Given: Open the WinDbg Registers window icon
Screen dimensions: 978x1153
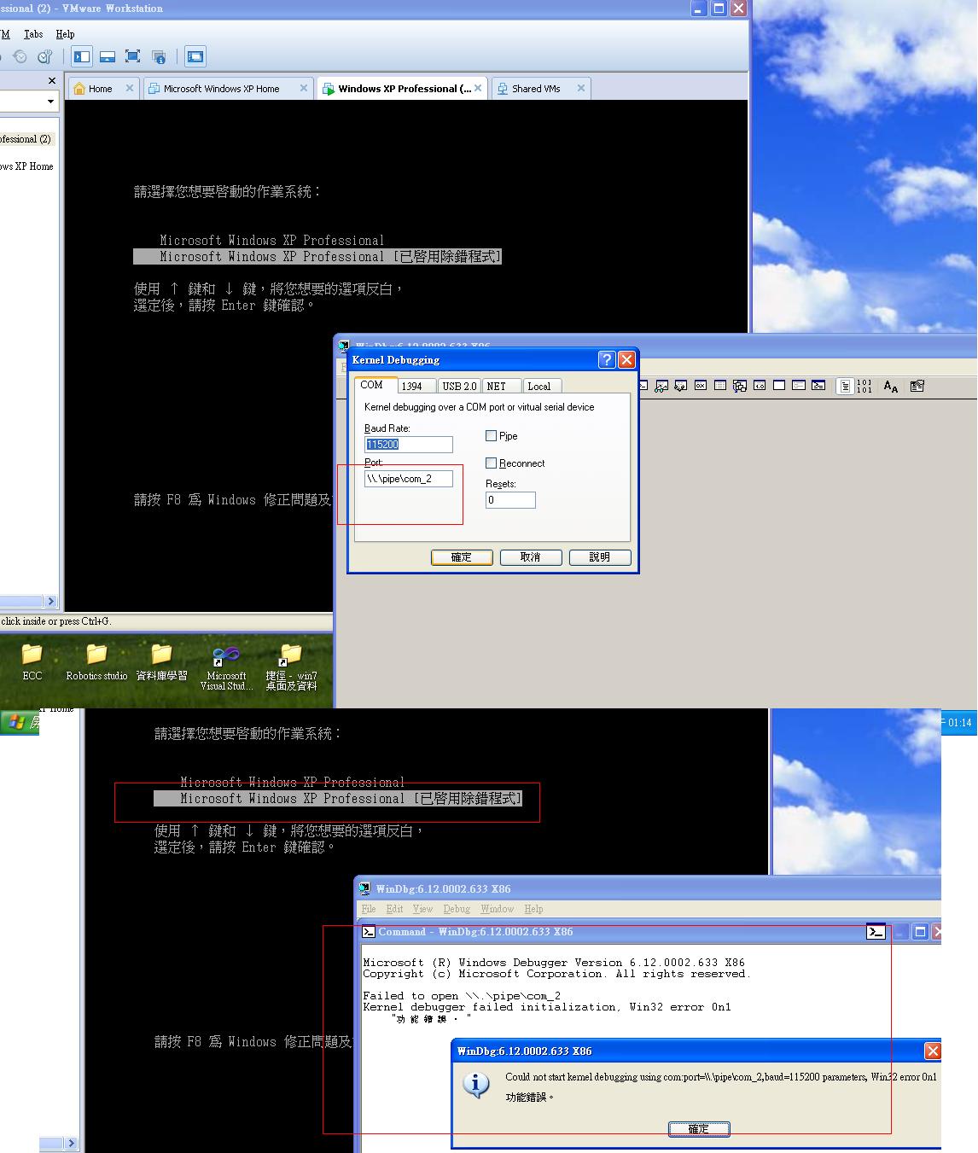Looking at the screenshot, I should 701,386.
